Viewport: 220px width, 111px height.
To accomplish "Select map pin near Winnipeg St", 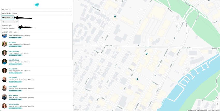I will pos(137,79).
